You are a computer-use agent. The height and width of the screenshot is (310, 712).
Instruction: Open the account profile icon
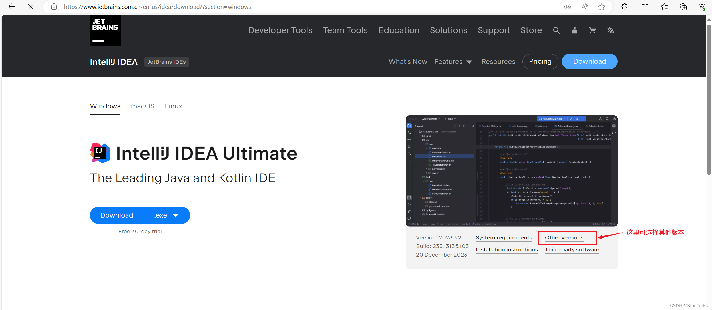pyautogui.click(x=575, y=30)
